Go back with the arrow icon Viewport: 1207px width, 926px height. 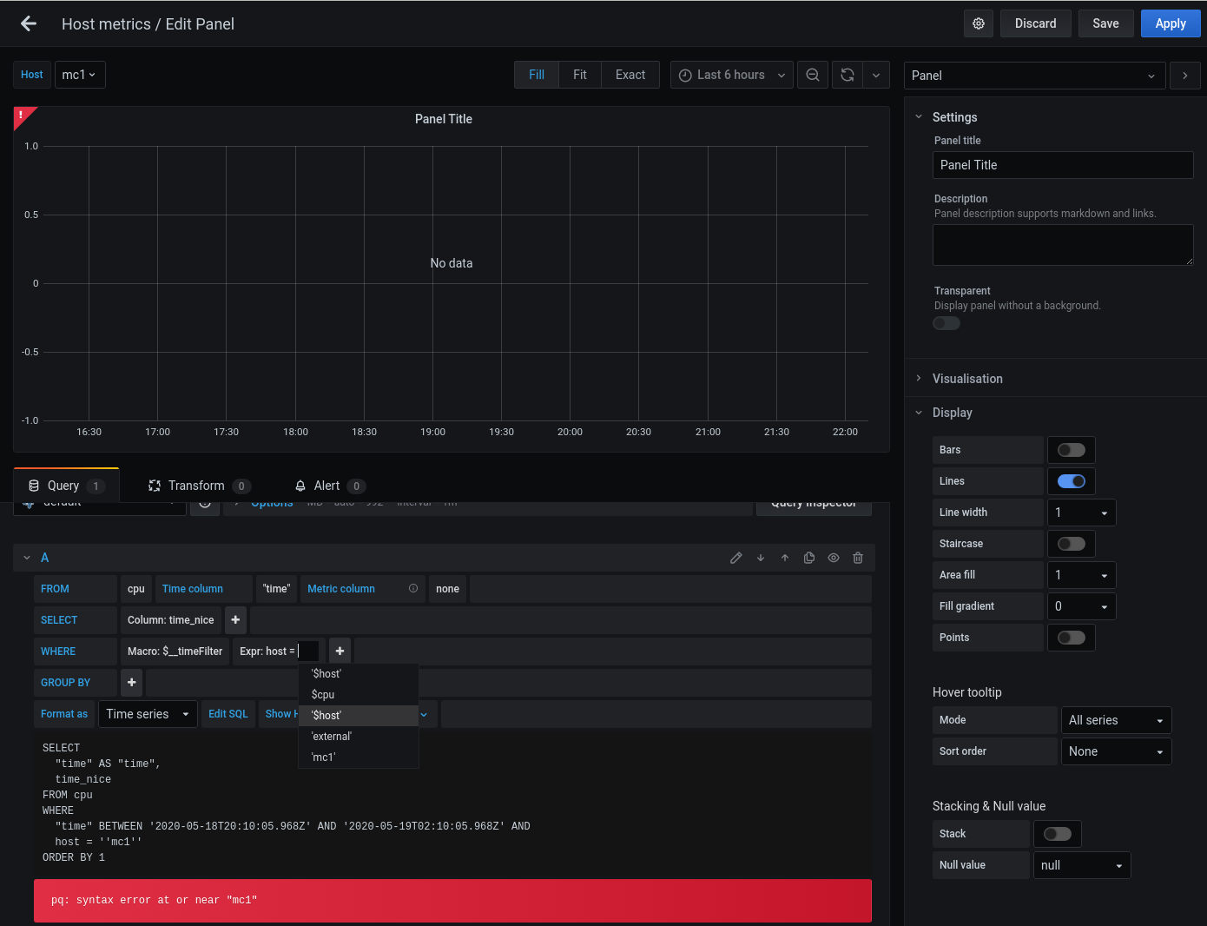click(28, 23)
